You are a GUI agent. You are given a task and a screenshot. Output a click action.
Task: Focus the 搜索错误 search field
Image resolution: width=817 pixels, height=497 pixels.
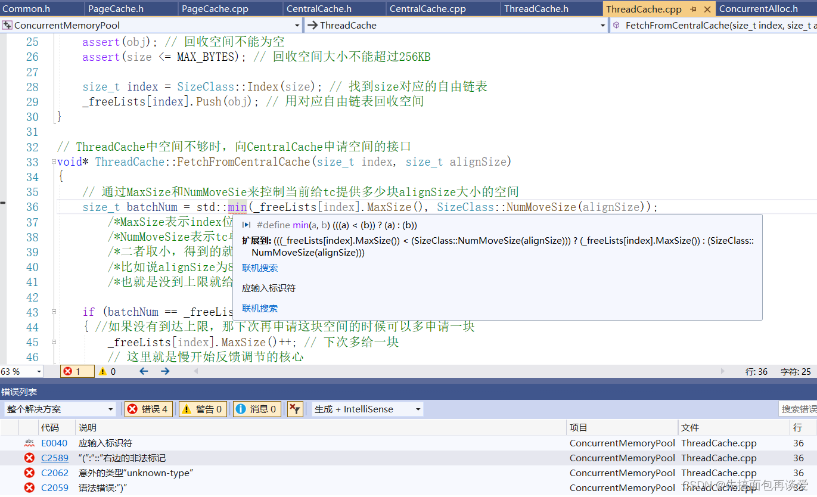tap(797, 409)
